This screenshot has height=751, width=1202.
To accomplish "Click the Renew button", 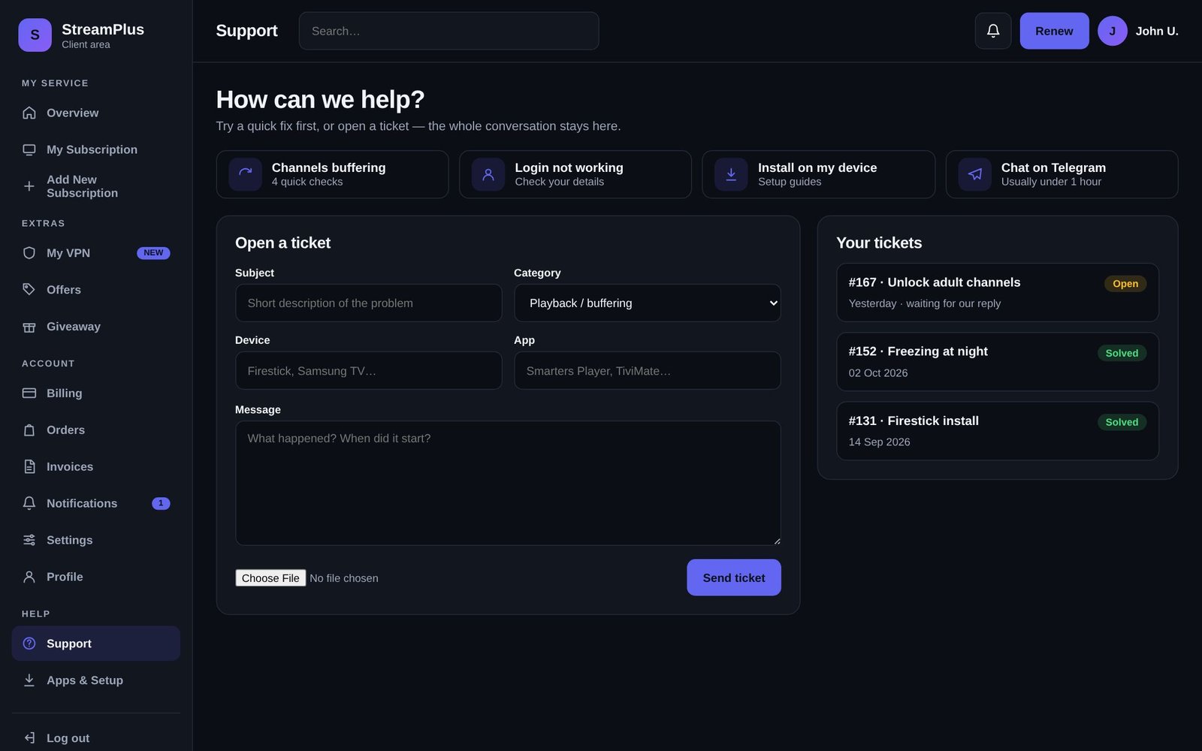I will tap(1054, 31).
